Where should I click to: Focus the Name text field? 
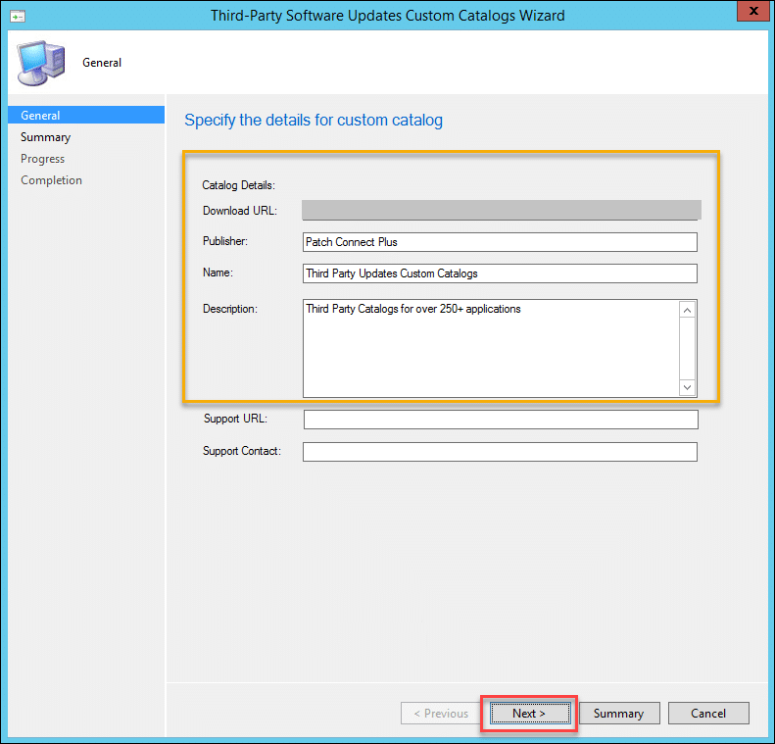500,273
